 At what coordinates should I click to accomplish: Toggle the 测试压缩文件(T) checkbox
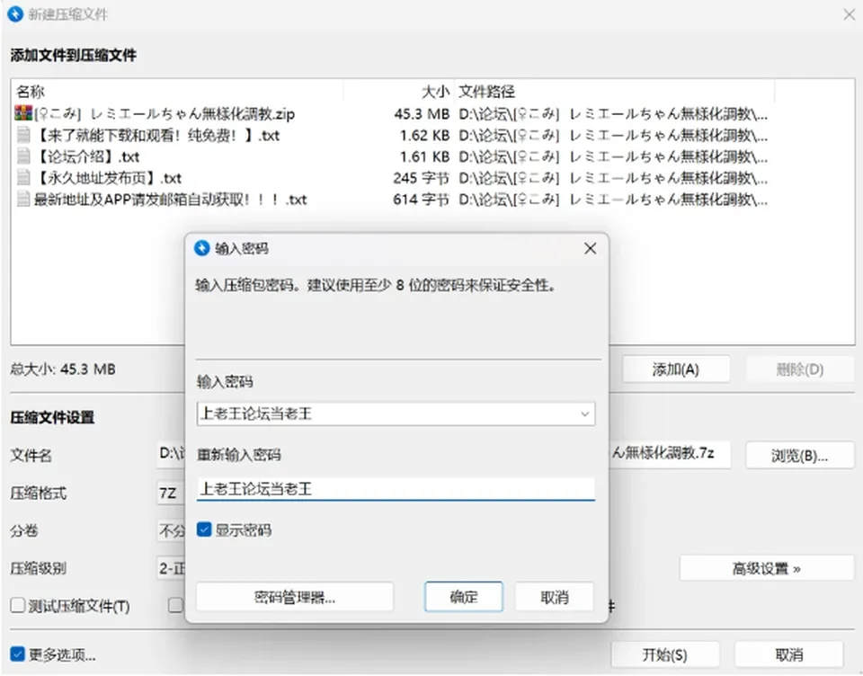point(18,606)
